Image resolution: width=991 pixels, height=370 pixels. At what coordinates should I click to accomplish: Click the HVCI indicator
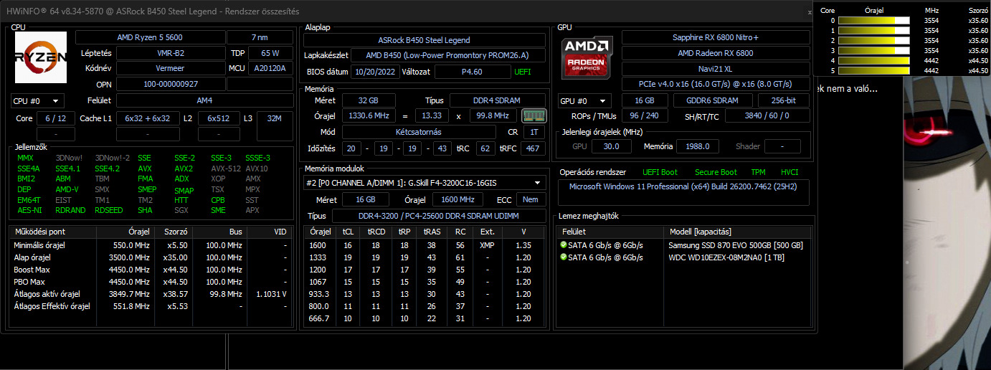pos(790,173)
